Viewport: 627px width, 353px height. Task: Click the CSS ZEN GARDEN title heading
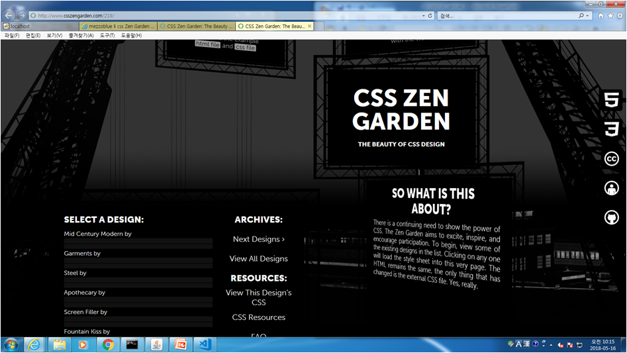tap(401, 109)
